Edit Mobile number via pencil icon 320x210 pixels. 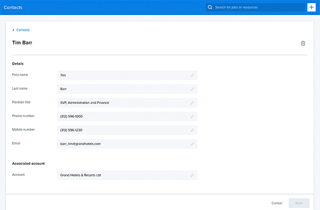coord(192,130)
